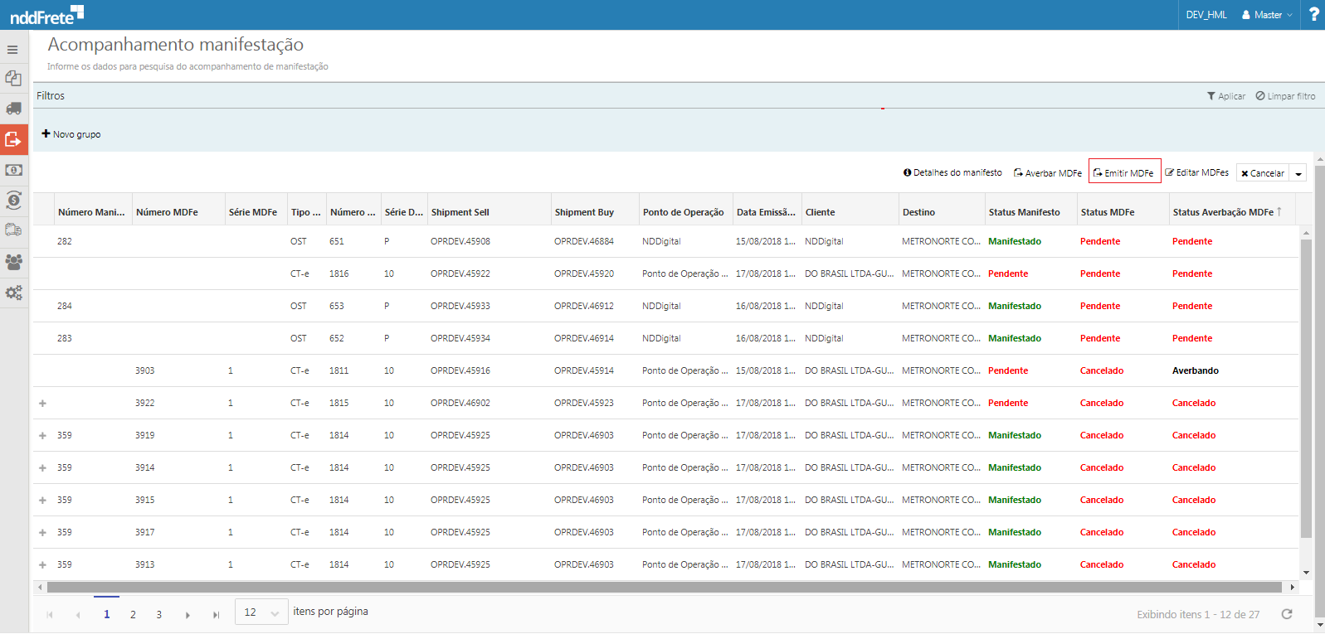Click the horizontal scrollbar below the grid
The image size is (1325, 634).
coord(664,588)
